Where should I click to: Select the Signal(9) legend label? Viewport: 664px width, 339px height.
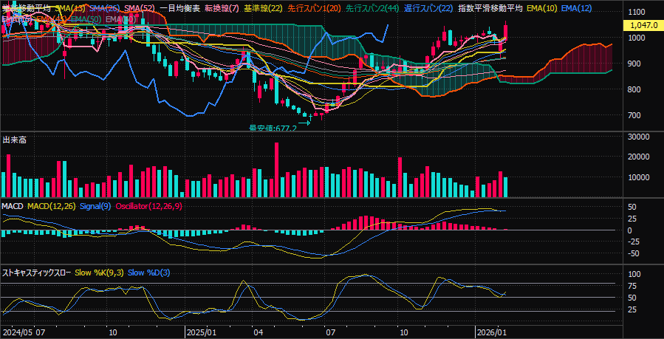pos(95,206)
